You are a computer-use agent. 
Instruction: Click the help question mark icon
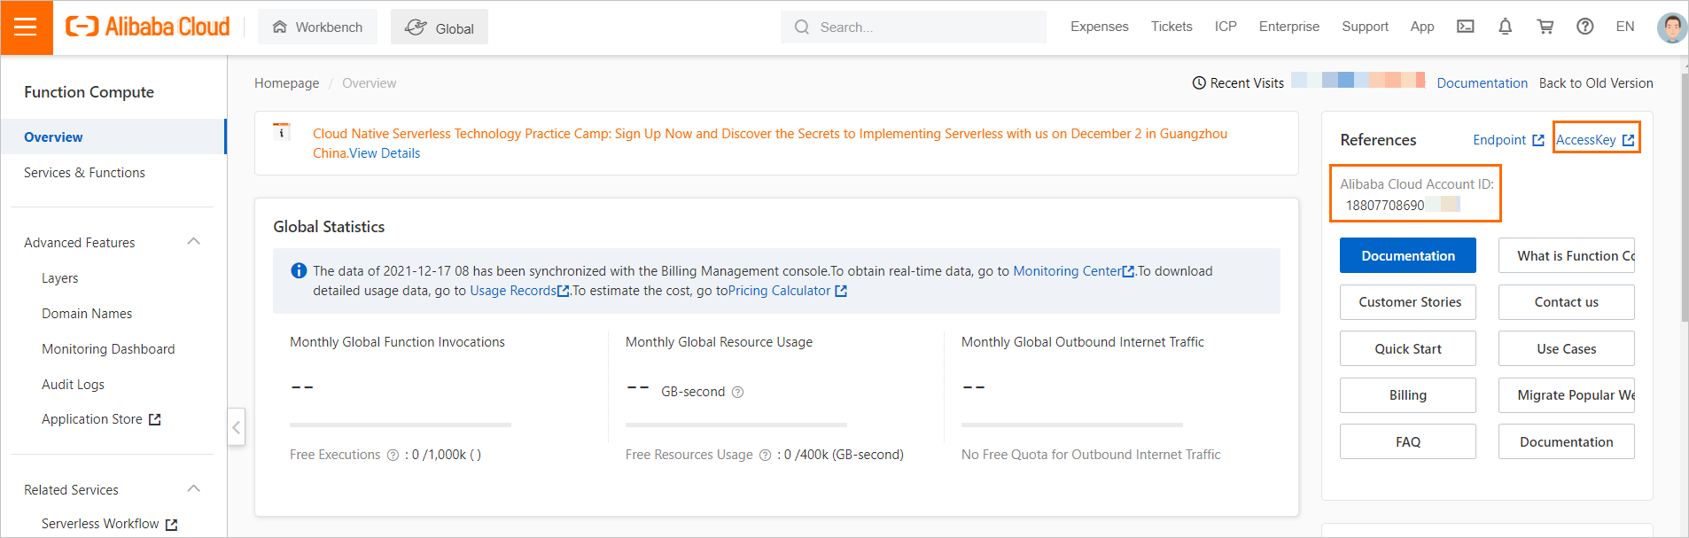click(1585, 27)
